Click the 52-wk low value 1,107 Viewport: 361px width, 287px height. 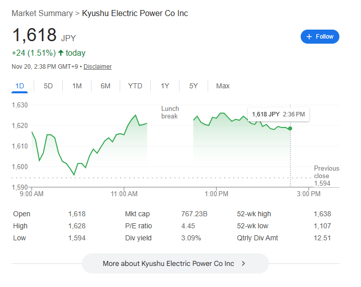pyautogui.click(x=322, y=226)
